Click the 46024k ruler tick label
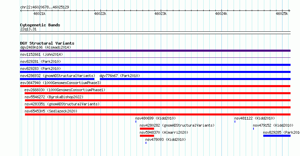Viewport: 300px width, 156px height. pyautogui.click(x=221, y=14)
